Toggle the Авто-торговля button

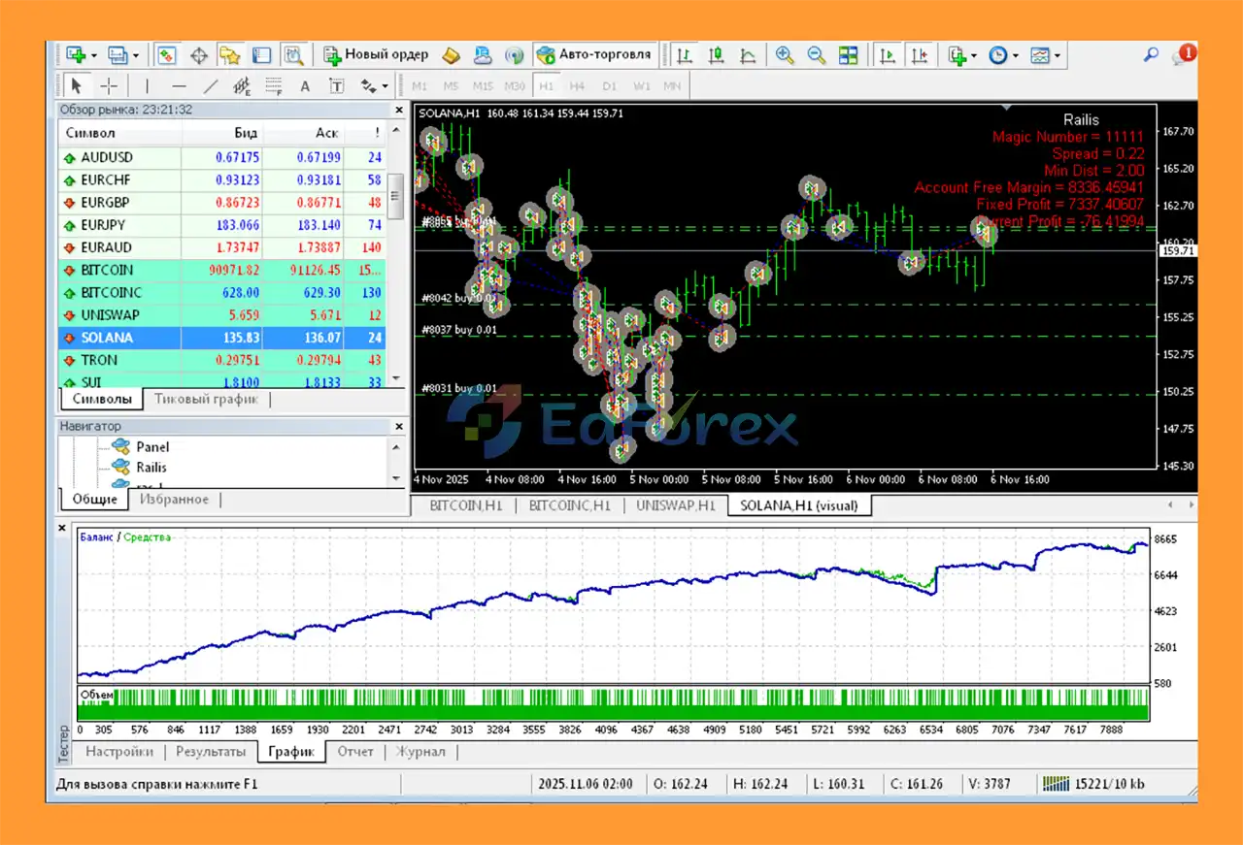[x=594, y=55]
